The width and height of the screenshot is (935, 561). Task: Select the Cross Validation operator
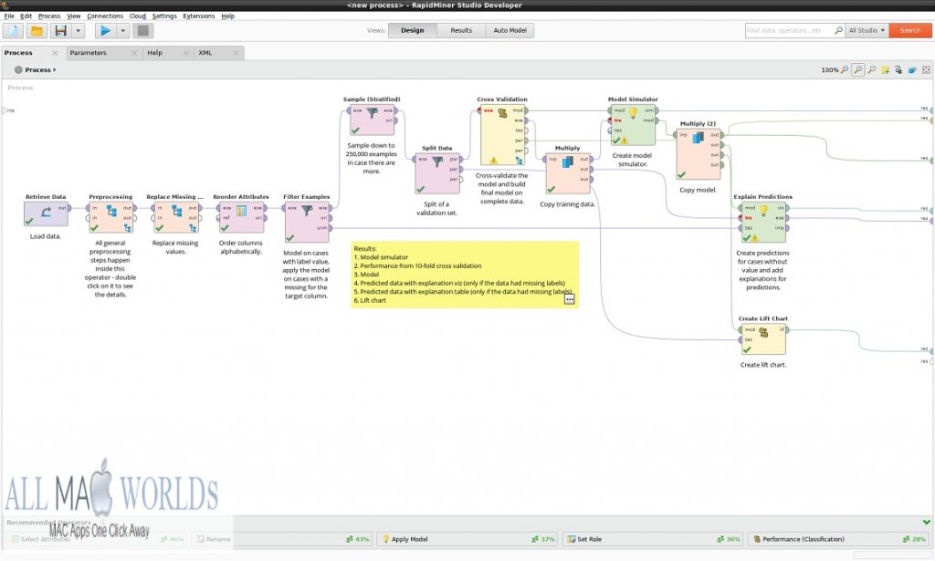pyautogui.click(x=503, y=135)
